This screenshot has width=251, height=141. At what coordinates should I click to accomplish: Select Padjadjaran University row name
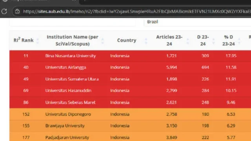pyautogui.click(x=67, y=137)
